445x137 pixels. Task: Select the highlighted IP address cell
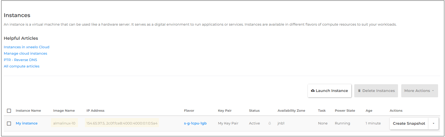pyautogui.click(x=122, y=123)
